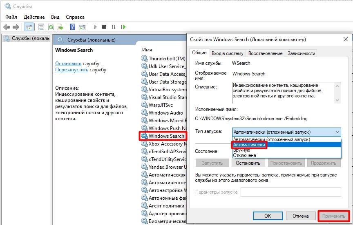This screenshot has height=225, width=353.
Task: Click the Остановить button in dialog
Action: 248,163
